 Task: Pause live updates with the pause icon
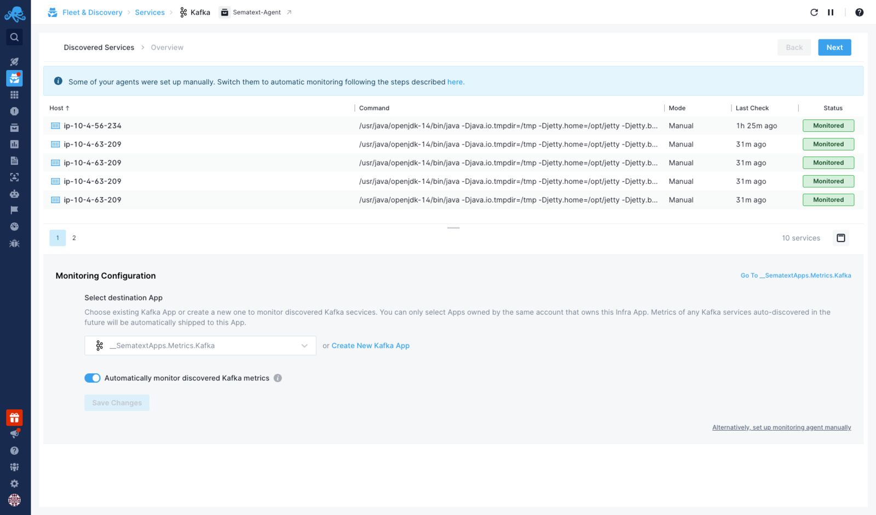tap(831, 12)
